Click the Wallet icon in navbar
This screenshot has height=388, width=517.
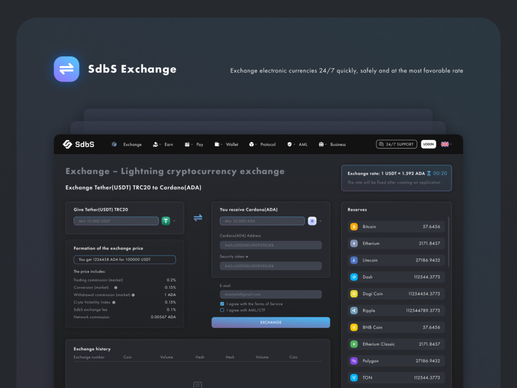pyautogui.click(x=217, y=144)
